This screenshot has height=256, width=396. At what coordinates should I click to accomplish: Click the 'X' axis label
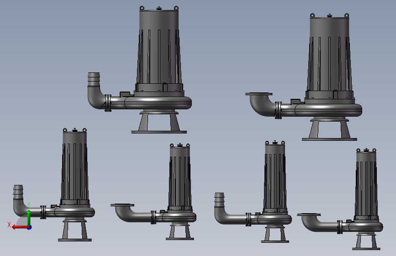click(9, 225)
